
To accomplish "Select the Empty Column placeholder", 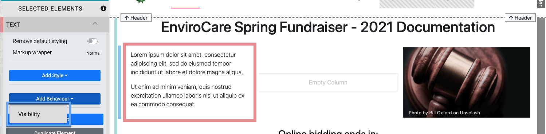I will pos(328,82).
